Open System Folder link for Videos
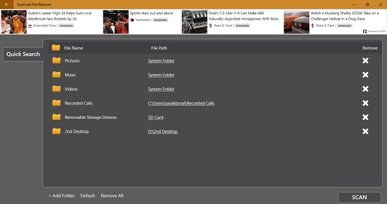 click(x=161, y=89)
